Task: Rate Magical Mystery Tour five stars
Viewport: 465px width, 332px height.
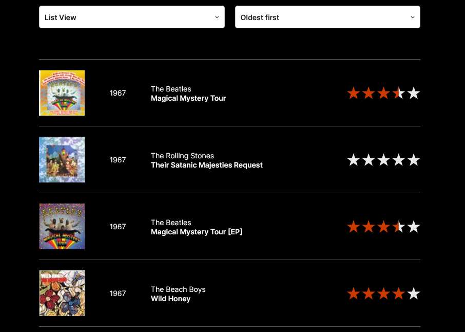Action: pos(414,93)
